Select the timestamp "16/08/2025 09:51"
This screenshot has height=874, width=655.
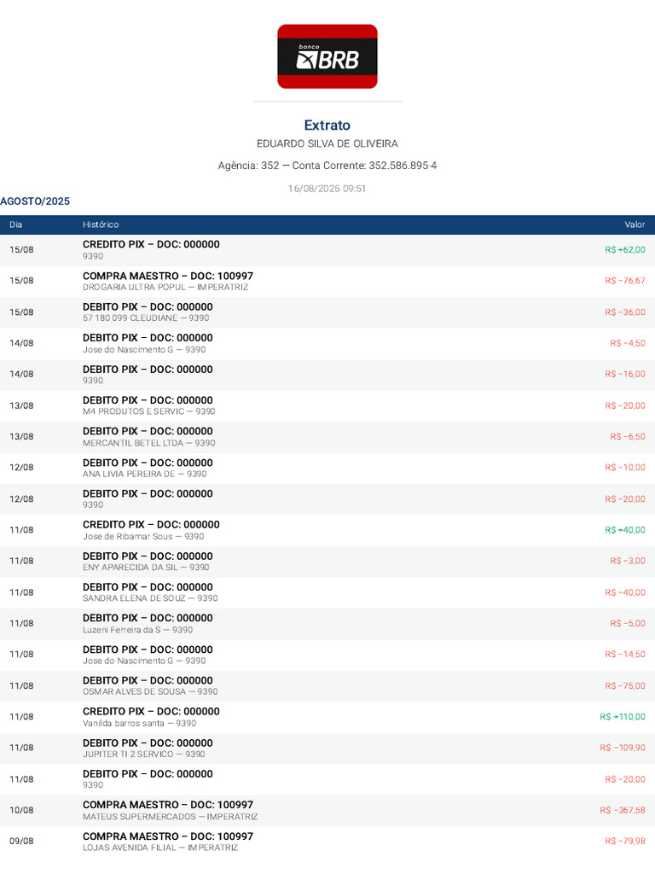[327, 189]
